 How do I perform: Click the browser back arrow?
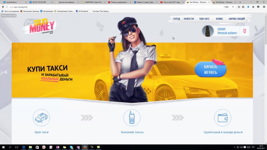[x=3, y=7]
